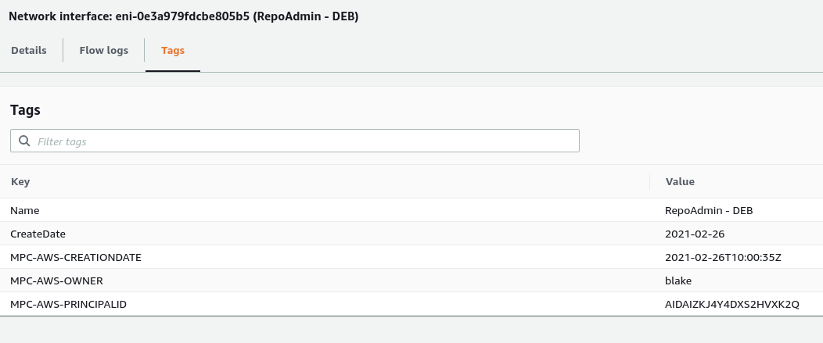Open the Flow logs tab
The image size is (823, 343).
click(104, 50)
